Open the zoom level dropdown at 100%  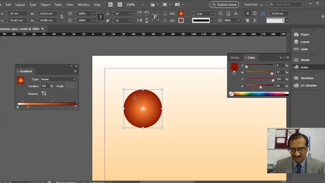pos(143,5)
